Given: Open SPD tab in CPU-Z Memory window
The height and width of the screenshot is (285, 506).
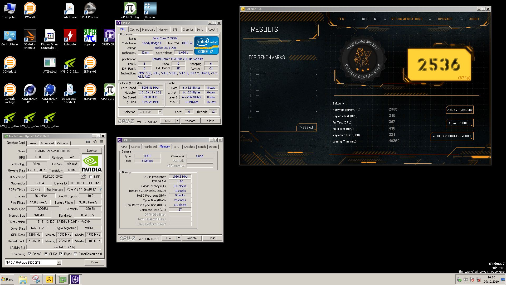Looking at the screenshot, I should [177, 147].
